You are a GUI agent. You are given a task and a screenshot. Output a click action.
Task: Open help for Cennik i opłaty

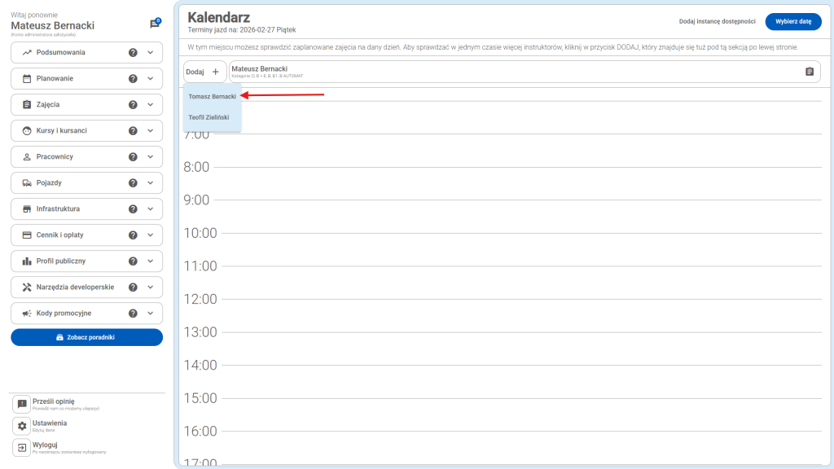[133, 235]
